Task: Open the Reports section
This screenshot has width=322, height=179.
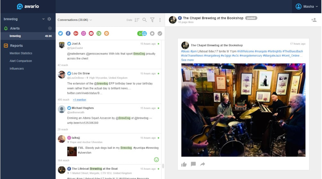Action: 16,46
